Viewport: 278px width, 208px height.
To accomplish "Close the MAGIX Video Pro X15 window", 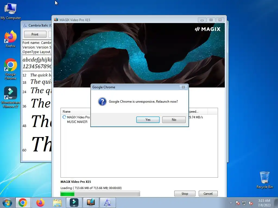I will coord(220,20).
